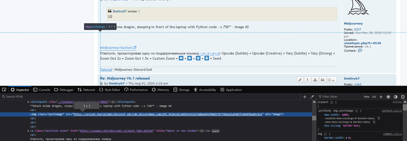The image size is (407, 141).
Task: Toggle light color scheme simulation
Action: 388,97
